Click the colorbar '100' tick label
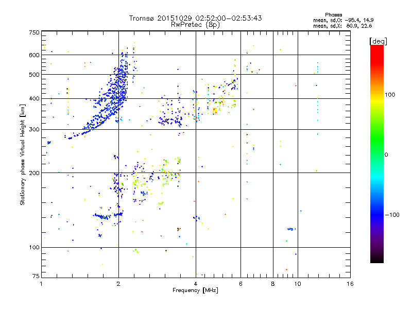The width and height of the screenshot is (412, 309). point(390,95)
